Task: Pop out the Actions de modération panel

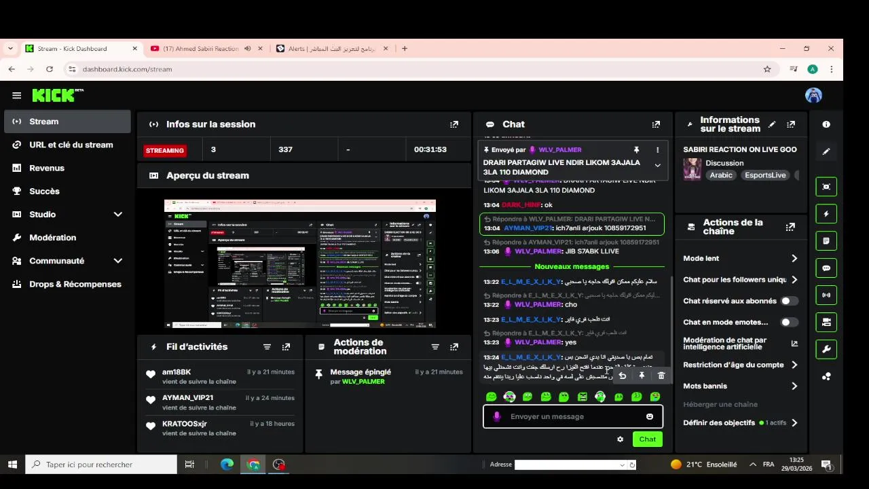Action: (454, 347)
